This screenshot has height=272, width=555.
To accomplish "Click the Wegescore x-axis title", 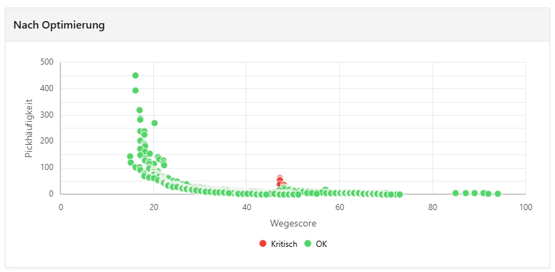I will coord(293,223).
